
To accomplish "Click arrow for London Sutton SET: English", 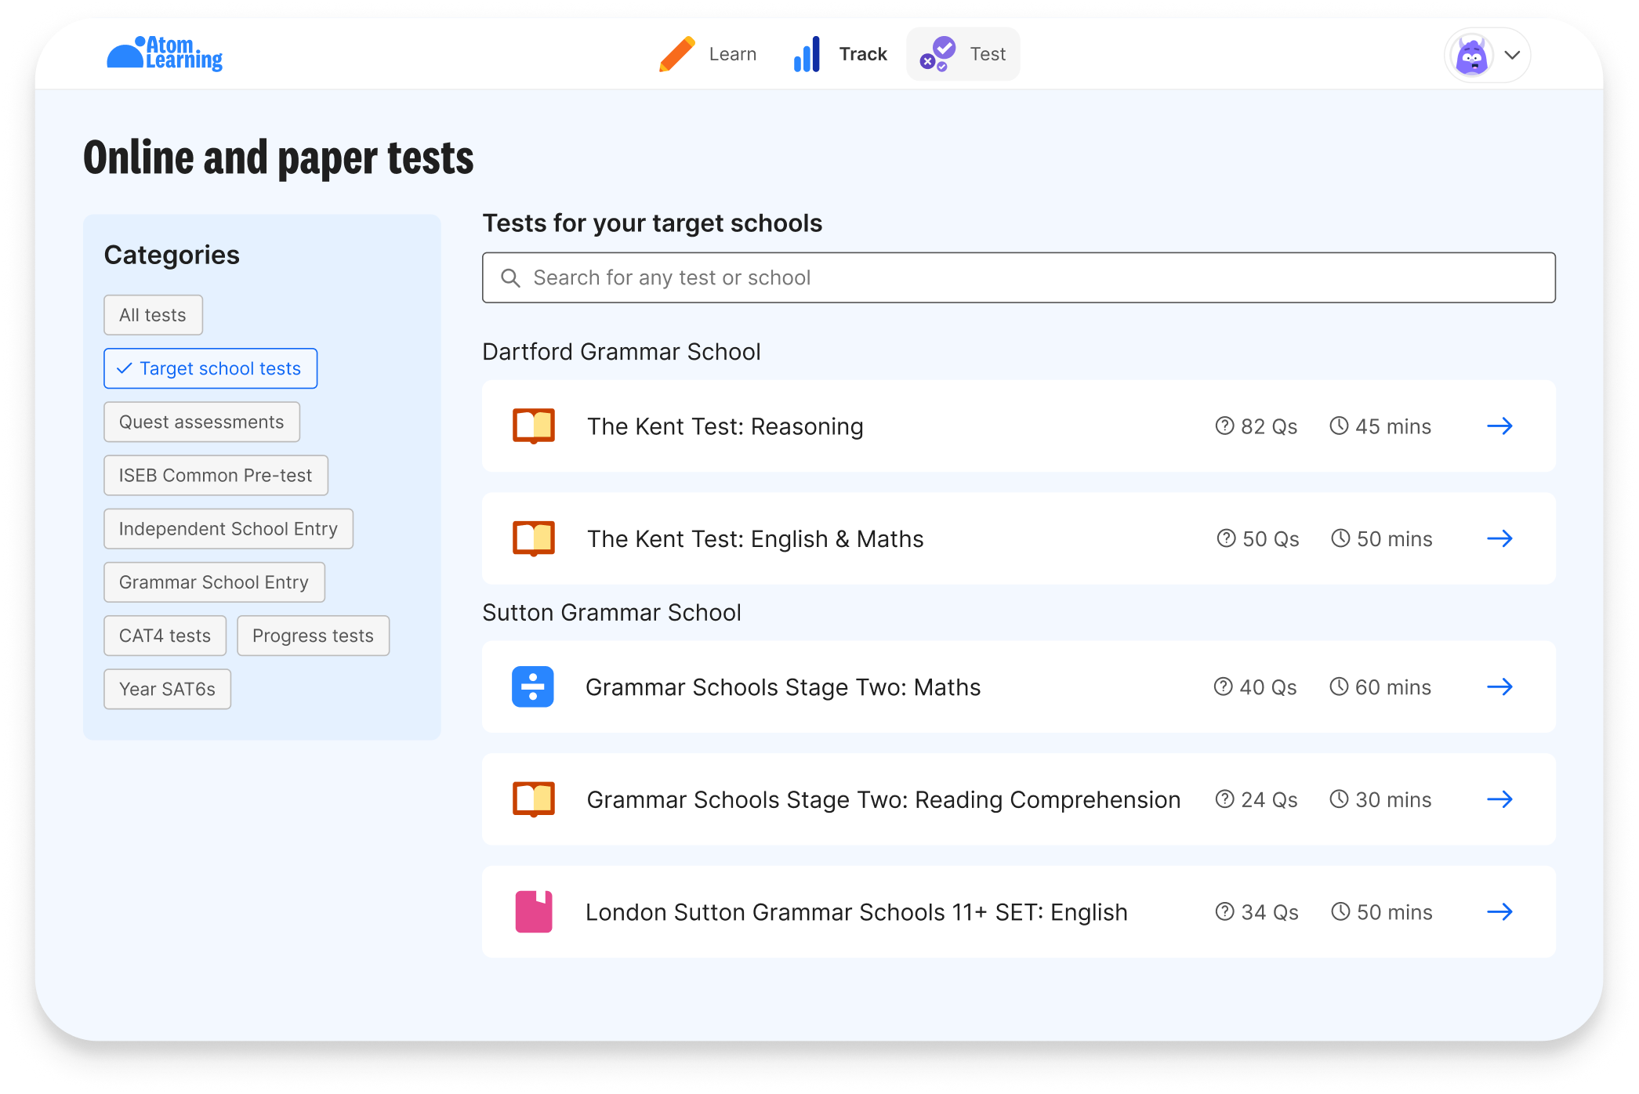I will tap(1499, 911).
